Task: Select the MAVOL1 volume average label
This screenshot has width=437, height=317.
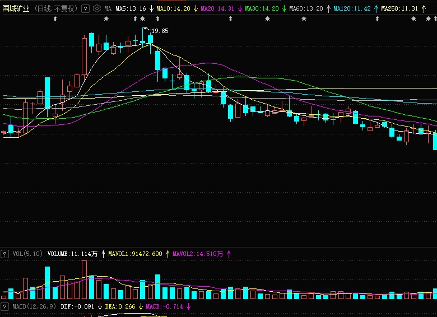Action: (x=135, y=254)
